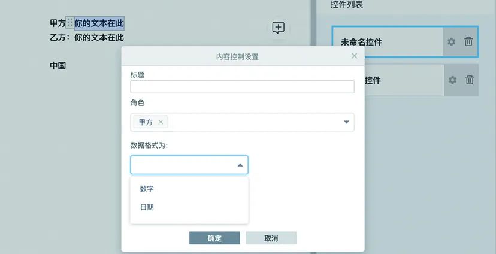Click the add comment icon
496x254 pixels.
278,28
